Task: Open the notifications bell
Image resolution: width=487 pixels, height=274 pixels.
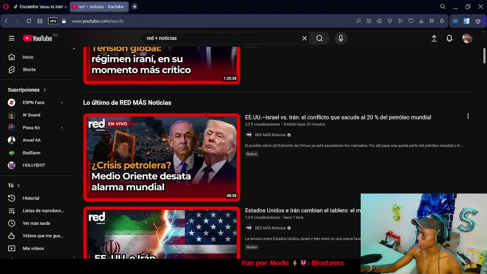Action: (x=449, y=38)
